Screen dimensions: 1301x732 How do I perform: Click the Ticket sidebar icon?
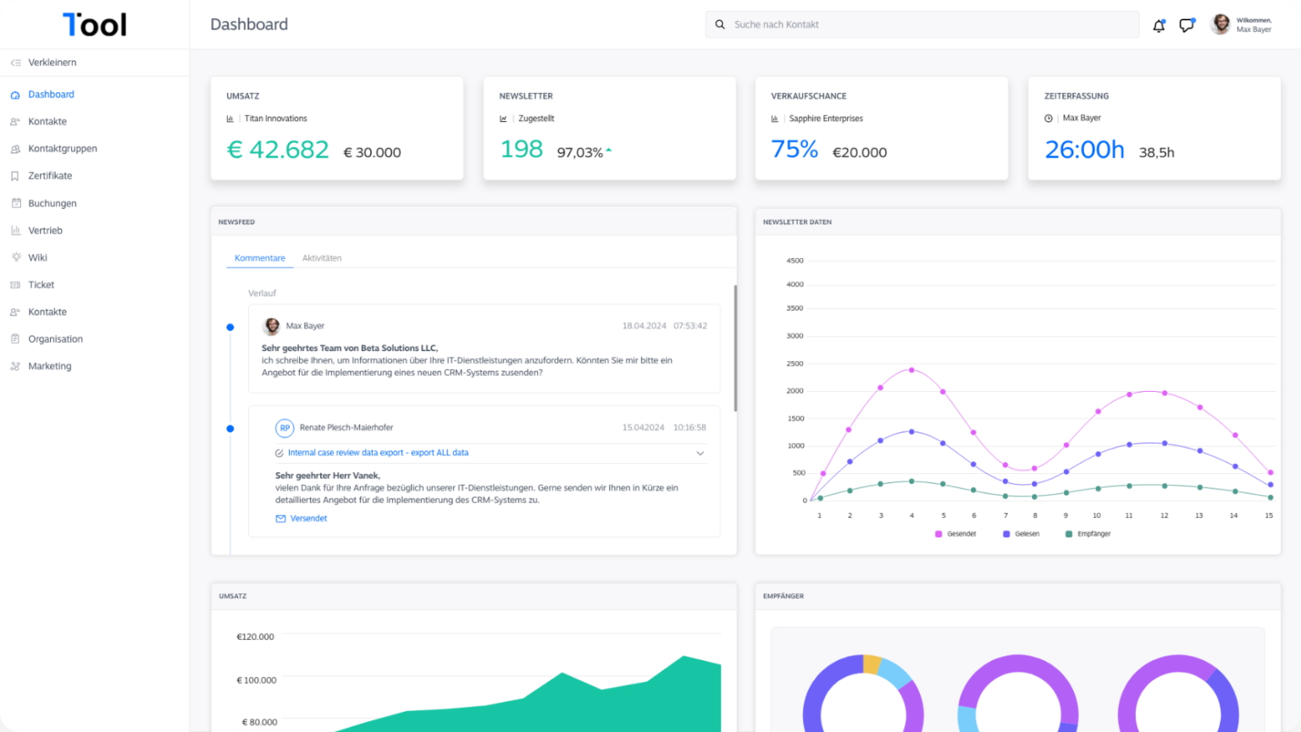[14, 284]
